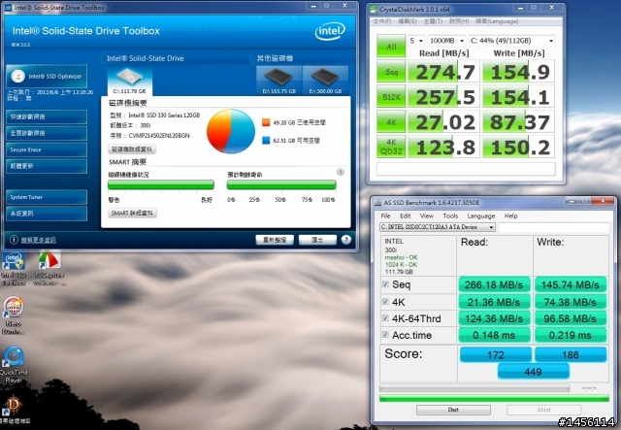Click the system information button below System Tuner
The width and height of the screenshot is (621, 430).
47,214
